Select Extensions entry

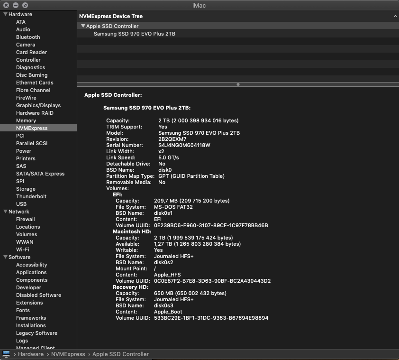29,303
